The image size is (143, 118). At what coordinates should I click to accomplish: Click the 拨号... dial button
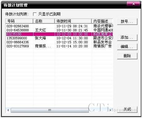click(127, 22)
